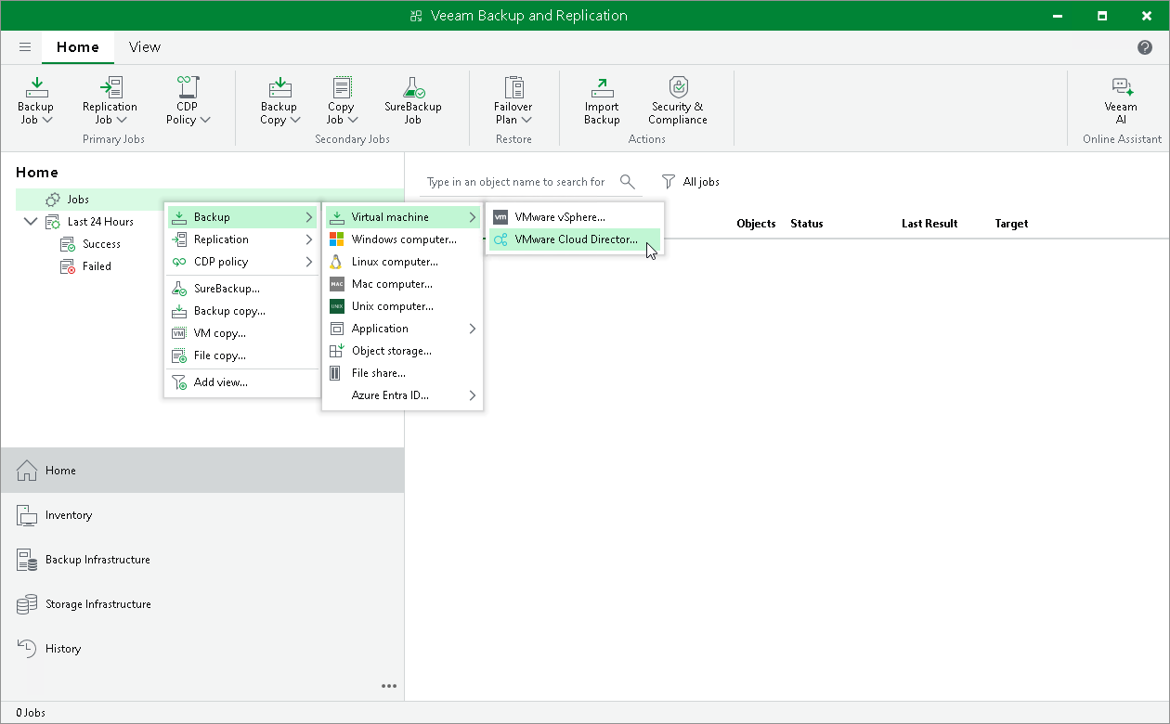This screenshot has height=724, width=1170.
Task: Choose Backup copy... in the context menu
Action: 242,311
